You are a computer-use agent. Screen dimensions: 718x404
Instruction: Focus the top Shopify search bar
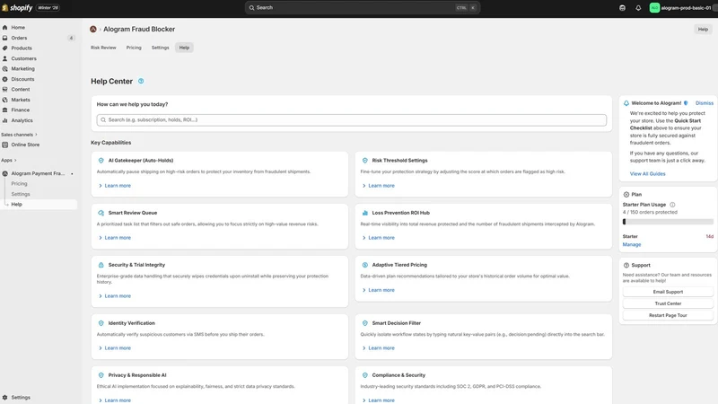tap(363, 8)
